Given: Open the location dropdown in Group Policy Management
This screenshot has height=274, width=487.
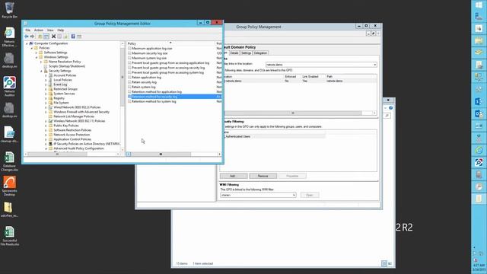Looking at the screenshot, I should click(375, 65).
